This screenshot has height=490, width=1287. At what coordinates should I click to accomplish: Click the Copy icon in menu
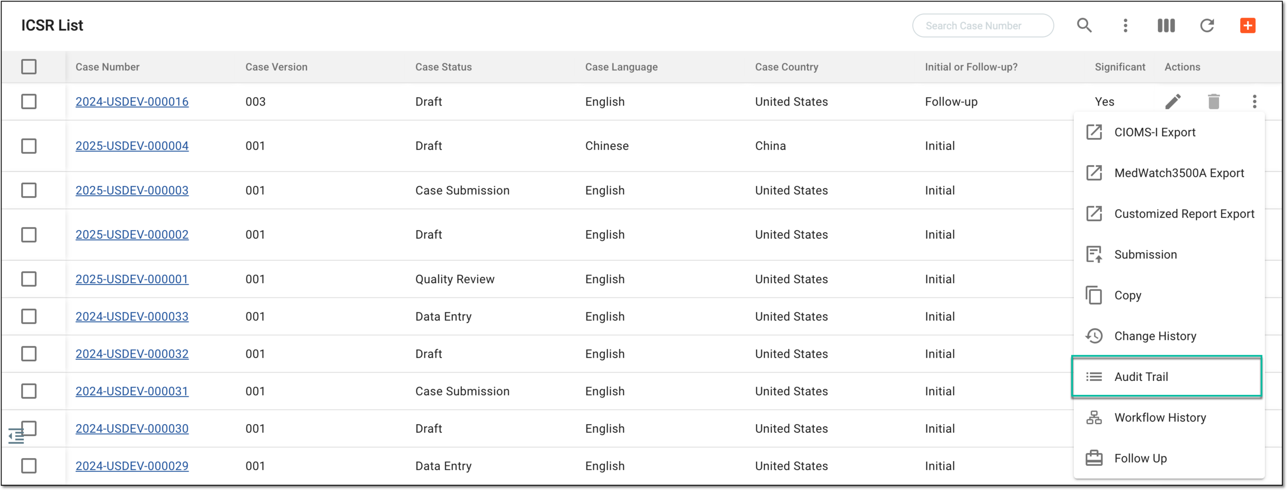1094,295
